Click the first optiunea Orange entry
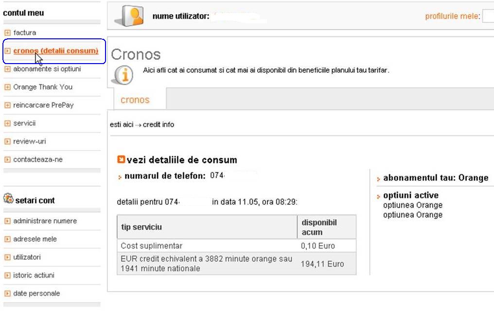The height and width of the screenshot is (315, 494). point(413,205)
